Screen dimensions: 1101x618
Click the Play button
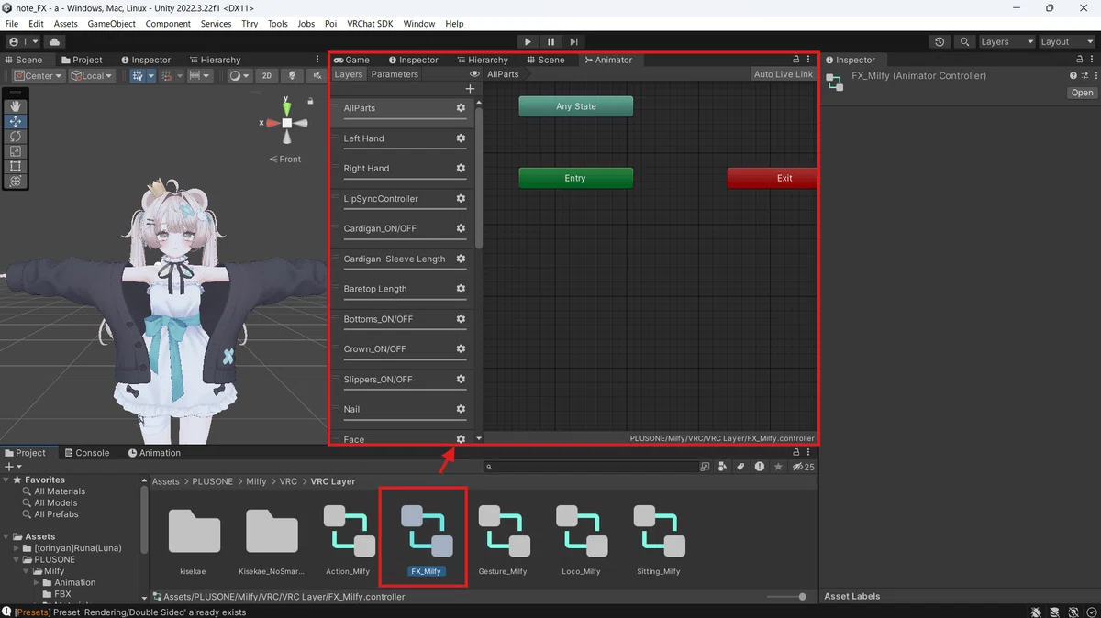(x=528, y=42)
